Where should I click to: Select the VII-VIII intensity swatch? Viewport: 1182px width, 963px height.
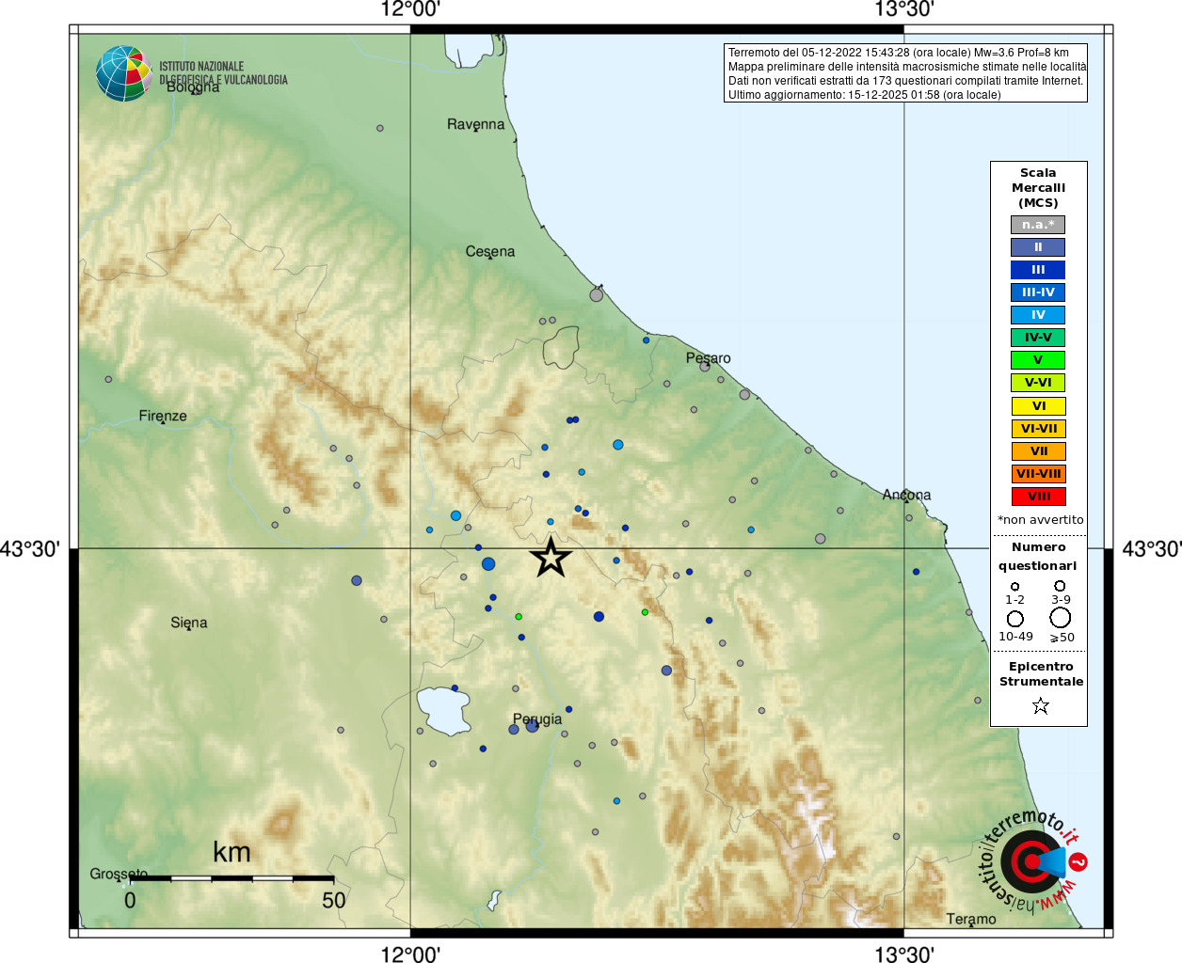[x=1038, y=474]
